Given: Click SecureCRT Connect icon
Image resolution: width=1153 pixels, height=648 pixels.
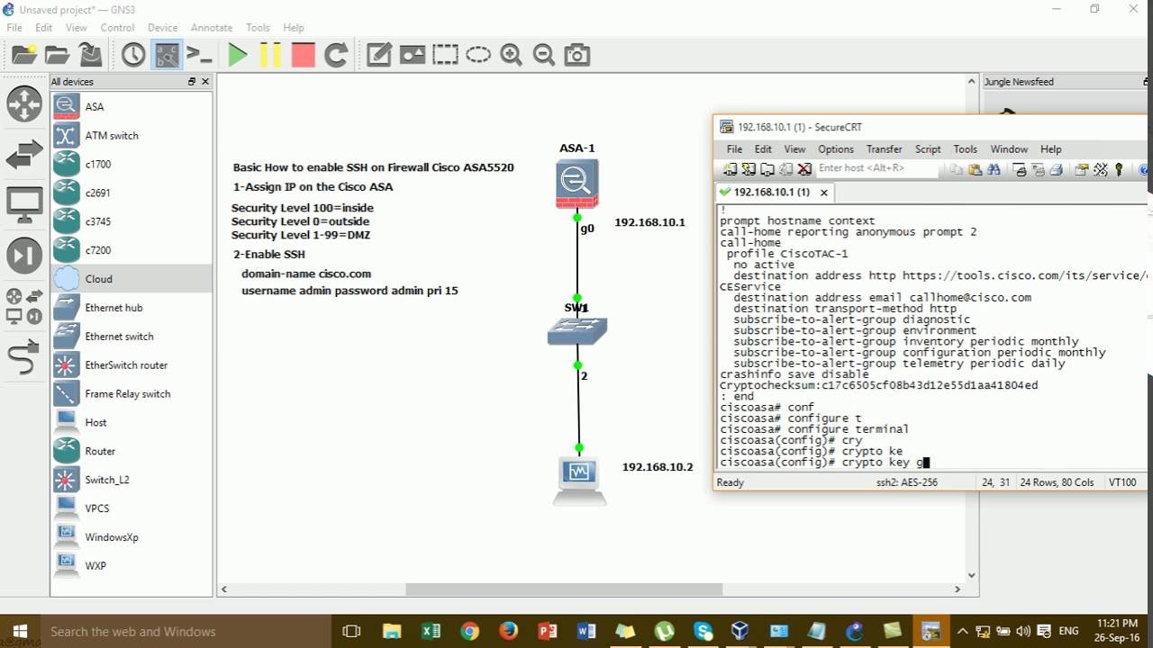Looking at the screenshot, I should point(730,169).
